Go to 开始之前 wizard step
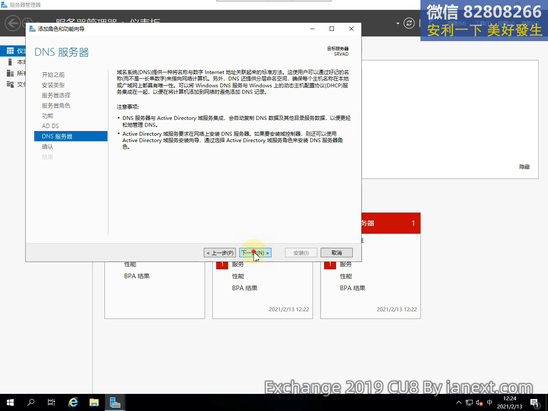This screenshot has width=548, height=411. [53, 75]
